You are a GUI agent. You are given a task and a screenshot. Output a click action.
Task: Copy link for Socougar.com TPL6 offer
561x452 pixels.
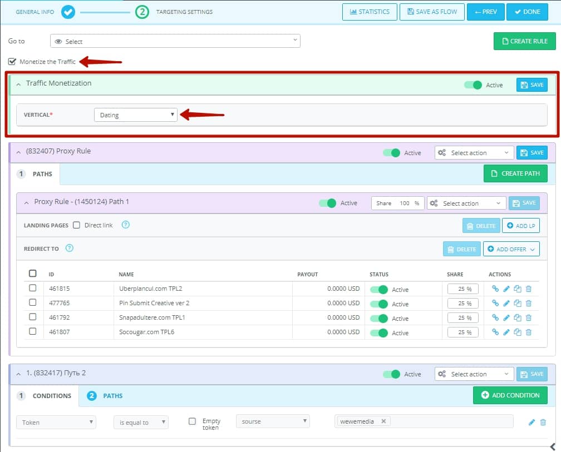(x=495, y=332)
